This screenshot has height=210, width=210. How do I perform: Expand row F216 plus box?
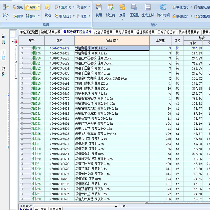coord(22,88)
